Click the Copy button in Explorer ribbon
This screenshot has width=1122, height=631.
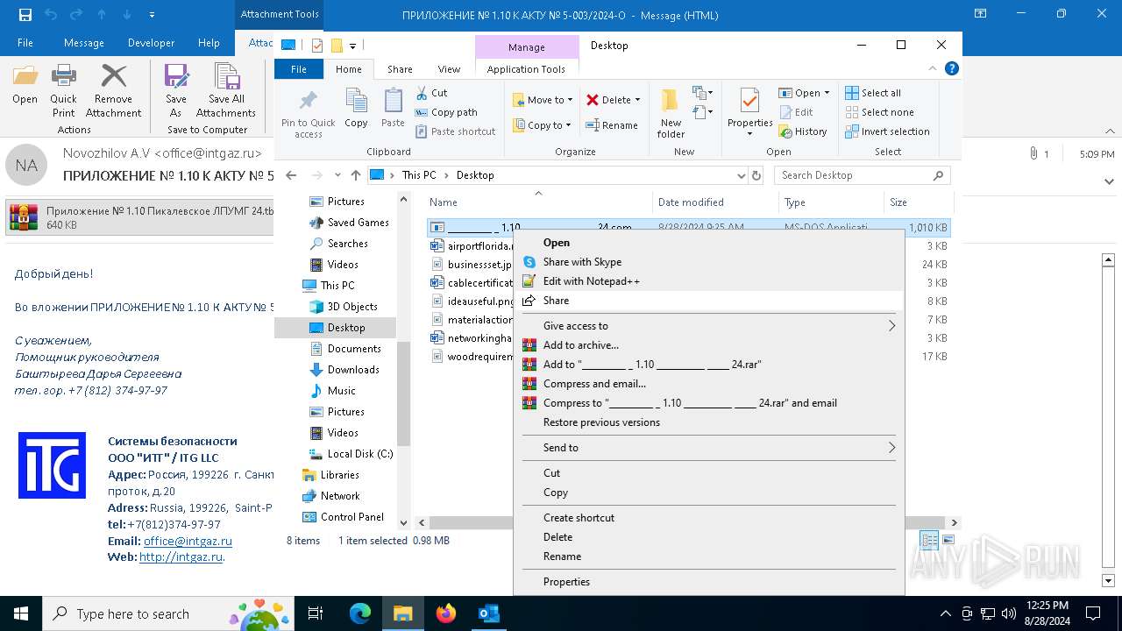click(x=356, y=110)
